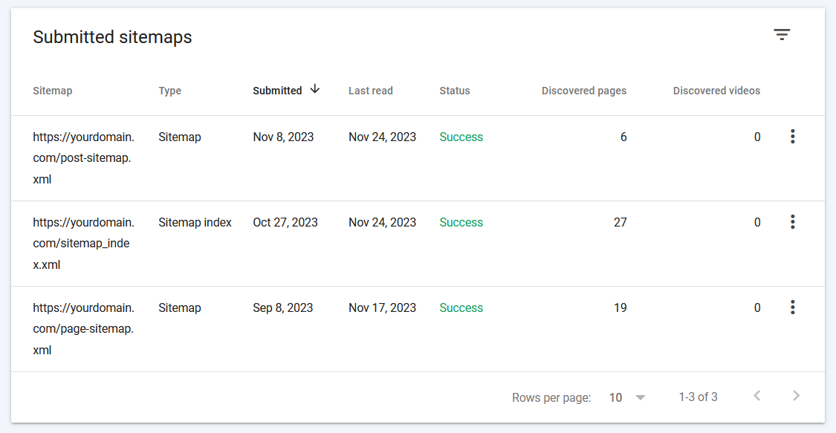Select the Discovered pages count 27 for sitemap_index.xml
The width and height of the screenshot is (836, 433).
coord(620,221)
